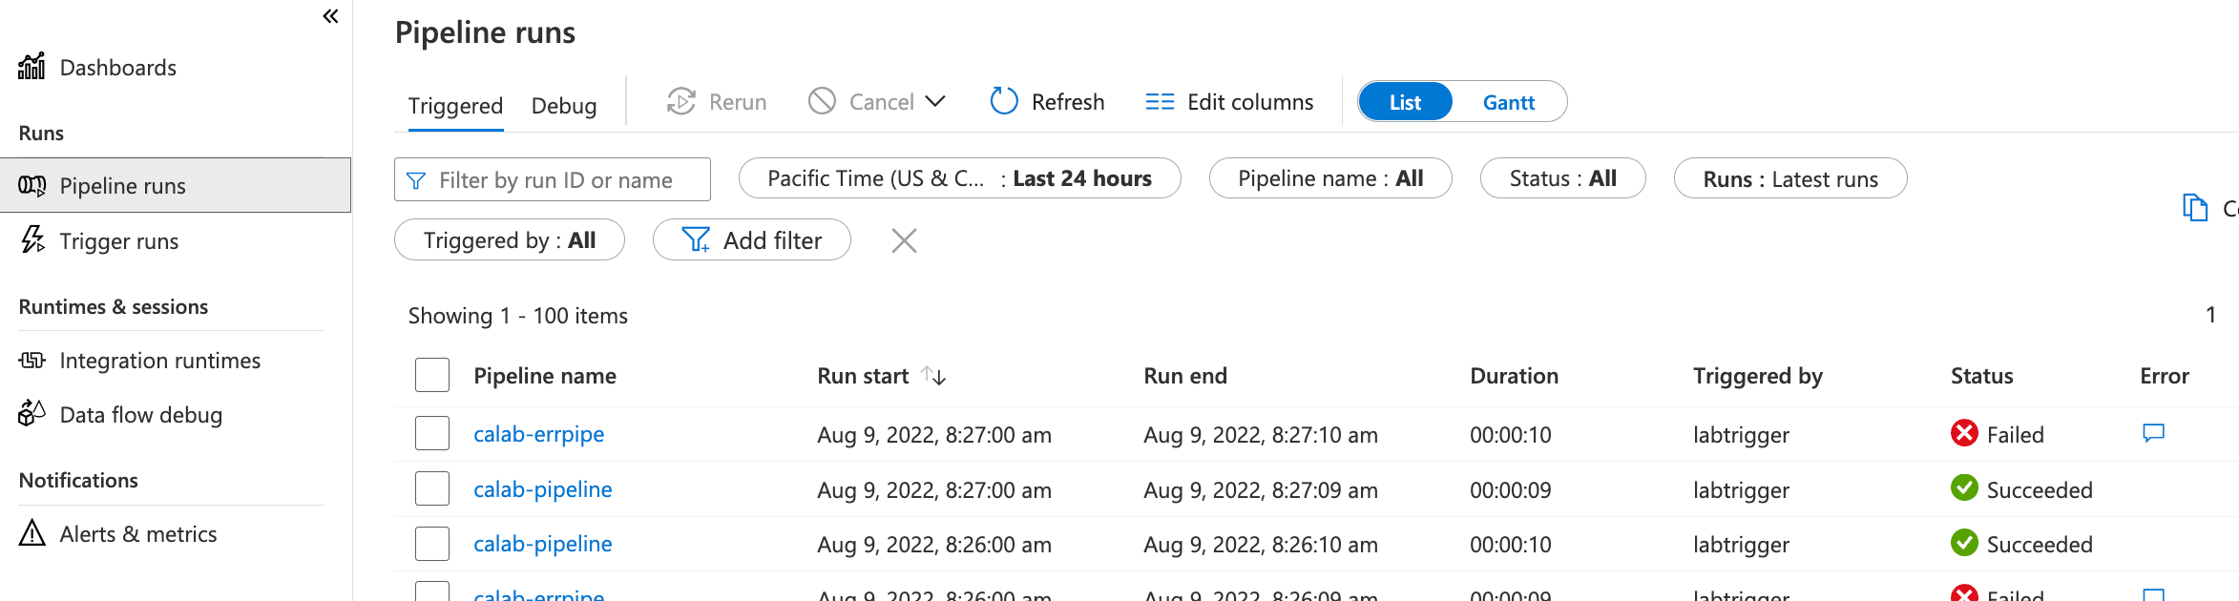Click the copy icon at right edge
Viewport: 2239px width, 601px height.
(x=2195, y=207)
